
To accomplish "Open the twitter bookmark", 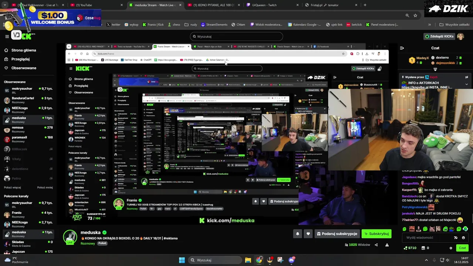I will pos(113,25).
